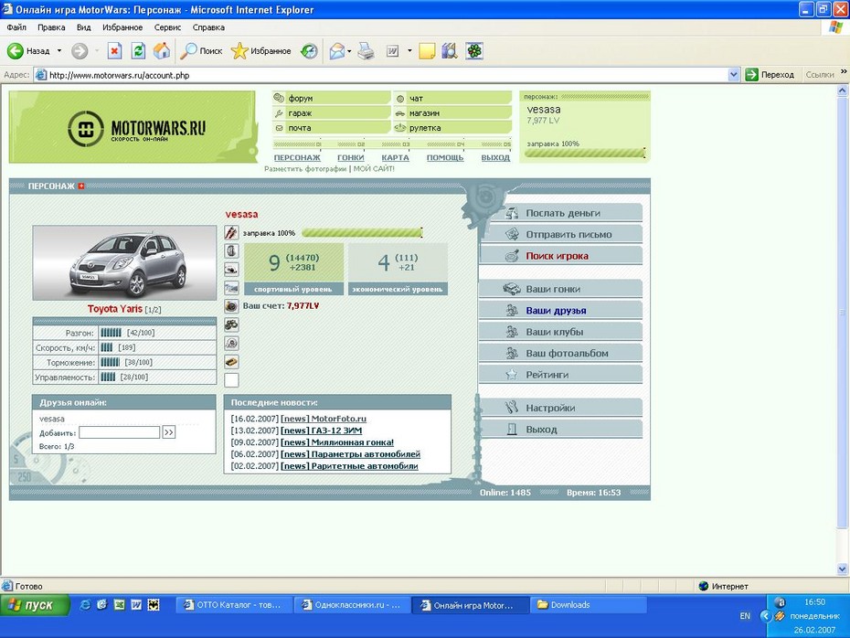Open the Справка menu
Viewport: 850px width, 638px height.
(208, 27)
